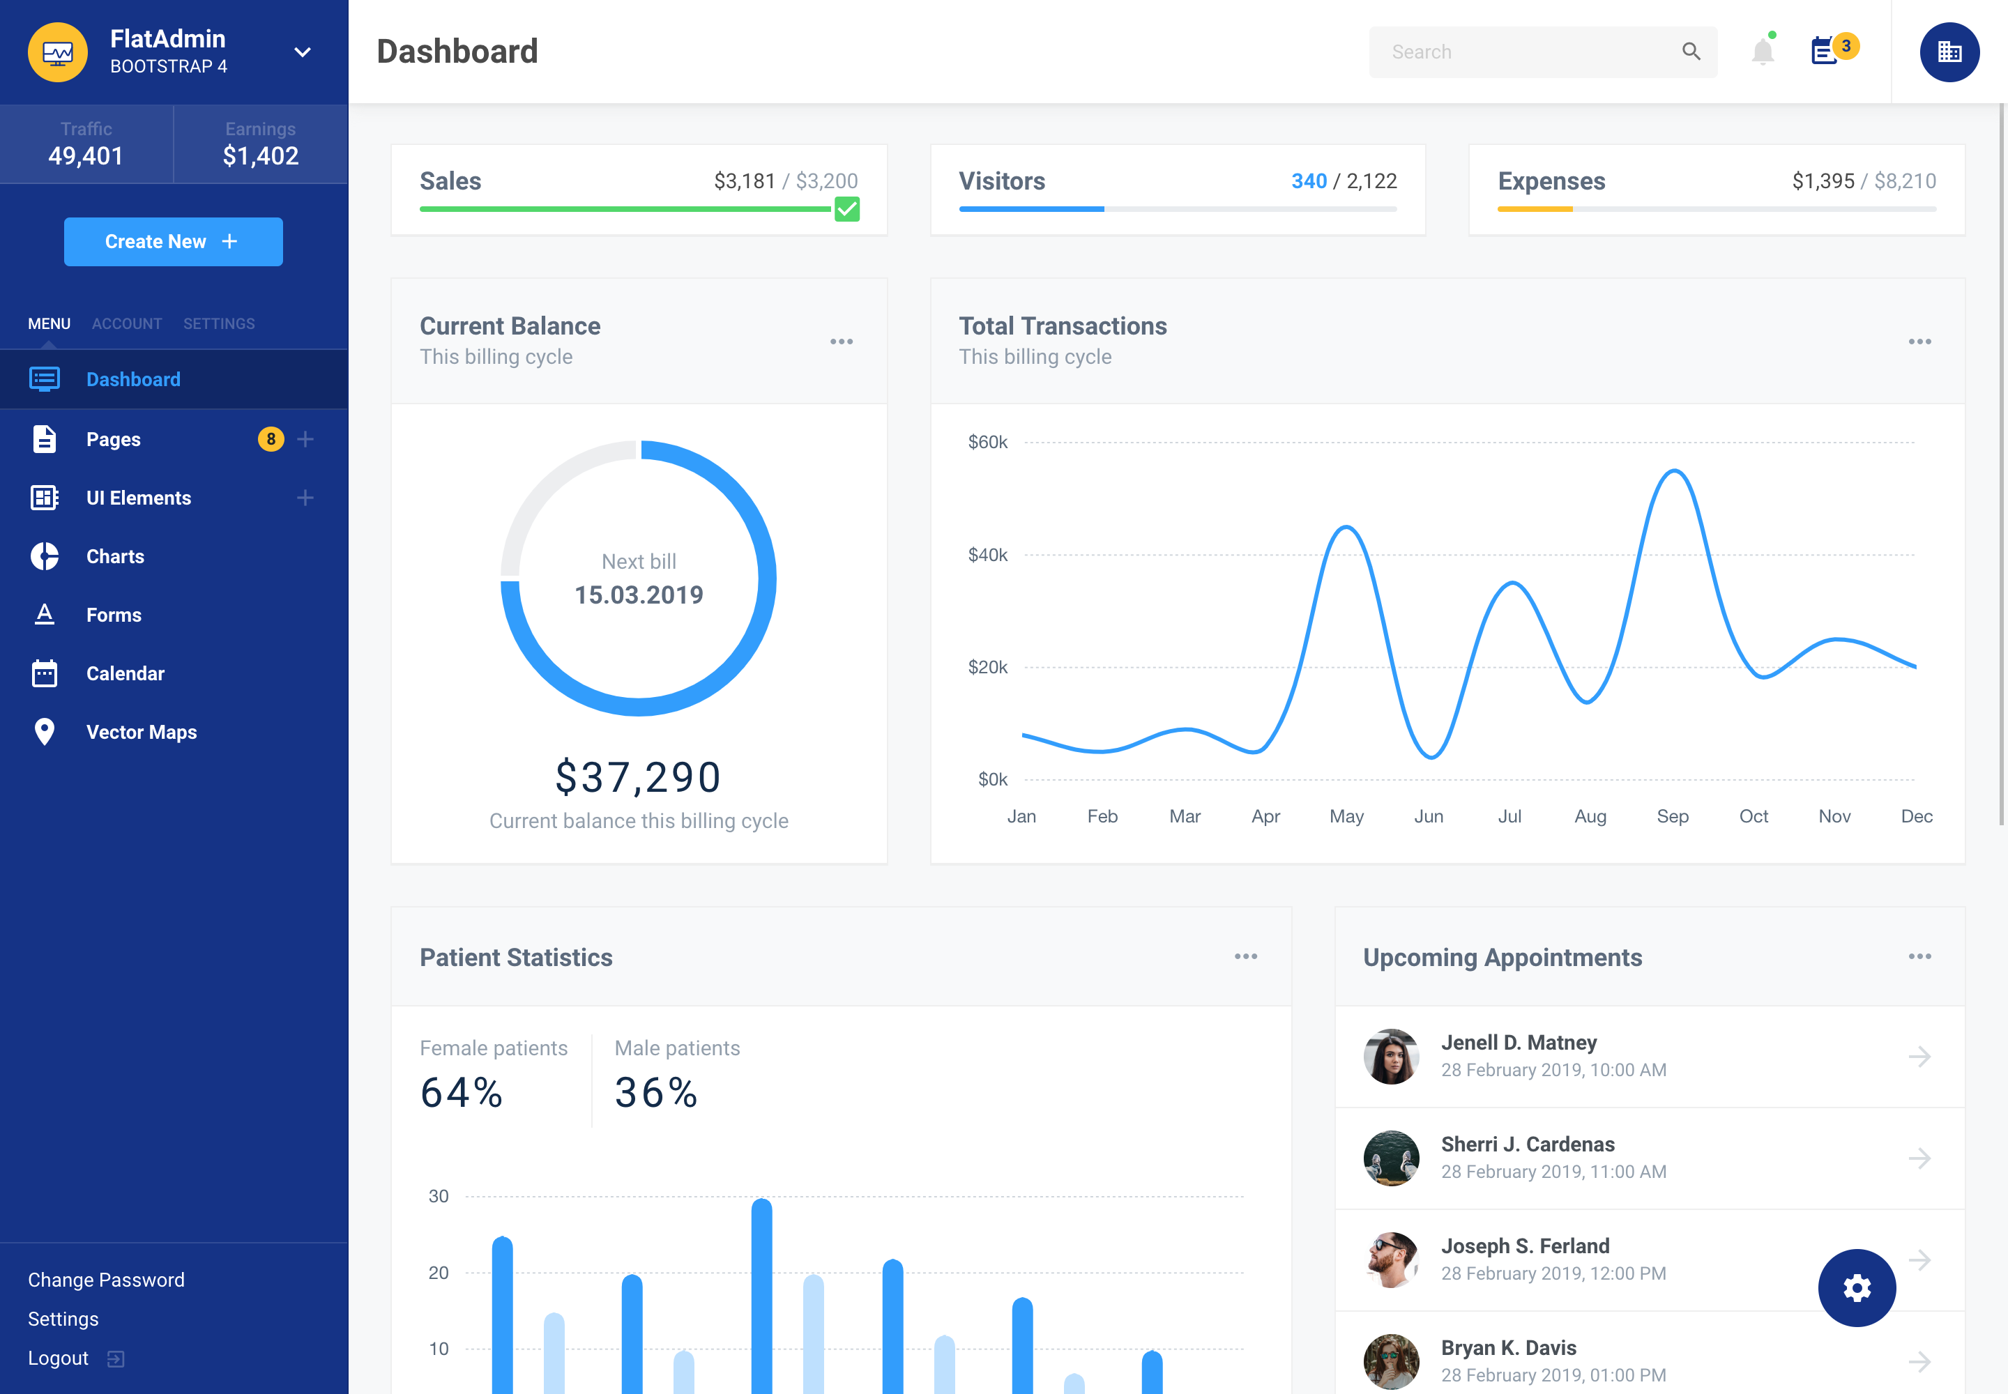
Task: Click the Sales green progress bar
Action: coord(625,210)
